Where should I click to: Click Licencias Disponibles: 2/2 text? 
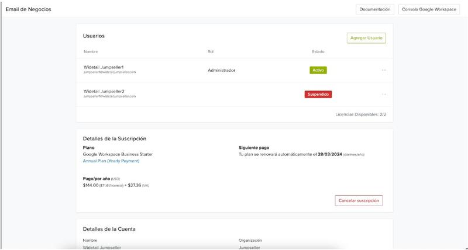pos(361,114)
